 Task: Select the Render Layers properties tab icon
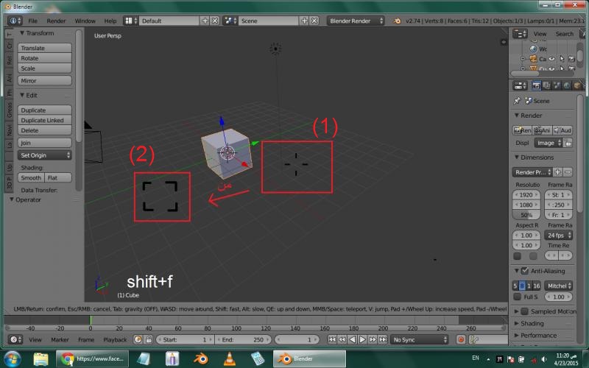[546, 85]
